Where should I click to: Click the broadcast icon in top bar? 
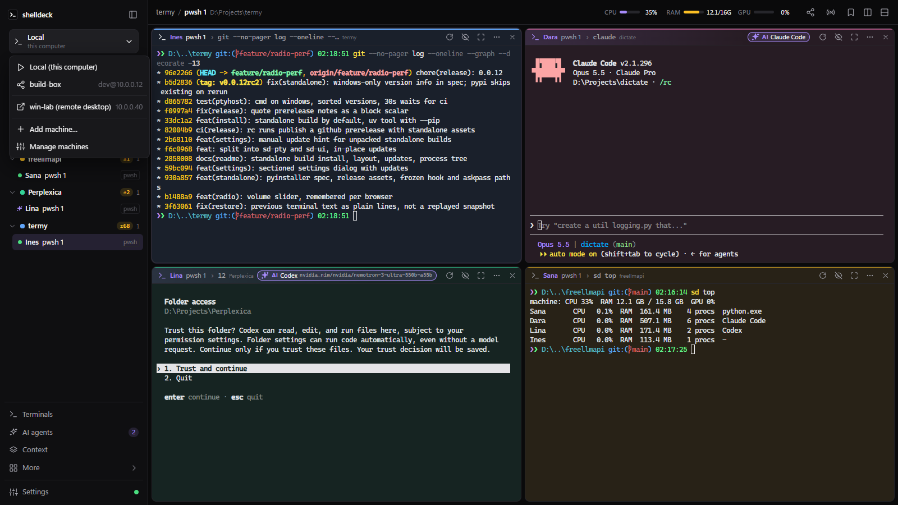831,12
